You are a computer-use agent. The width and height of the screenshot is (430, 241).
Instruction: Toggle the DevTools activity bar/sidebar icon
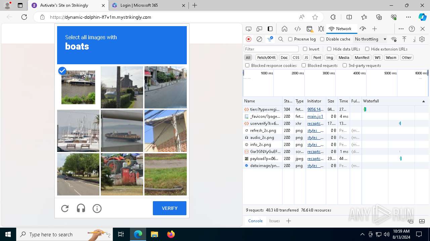click(x=270, y=29)
